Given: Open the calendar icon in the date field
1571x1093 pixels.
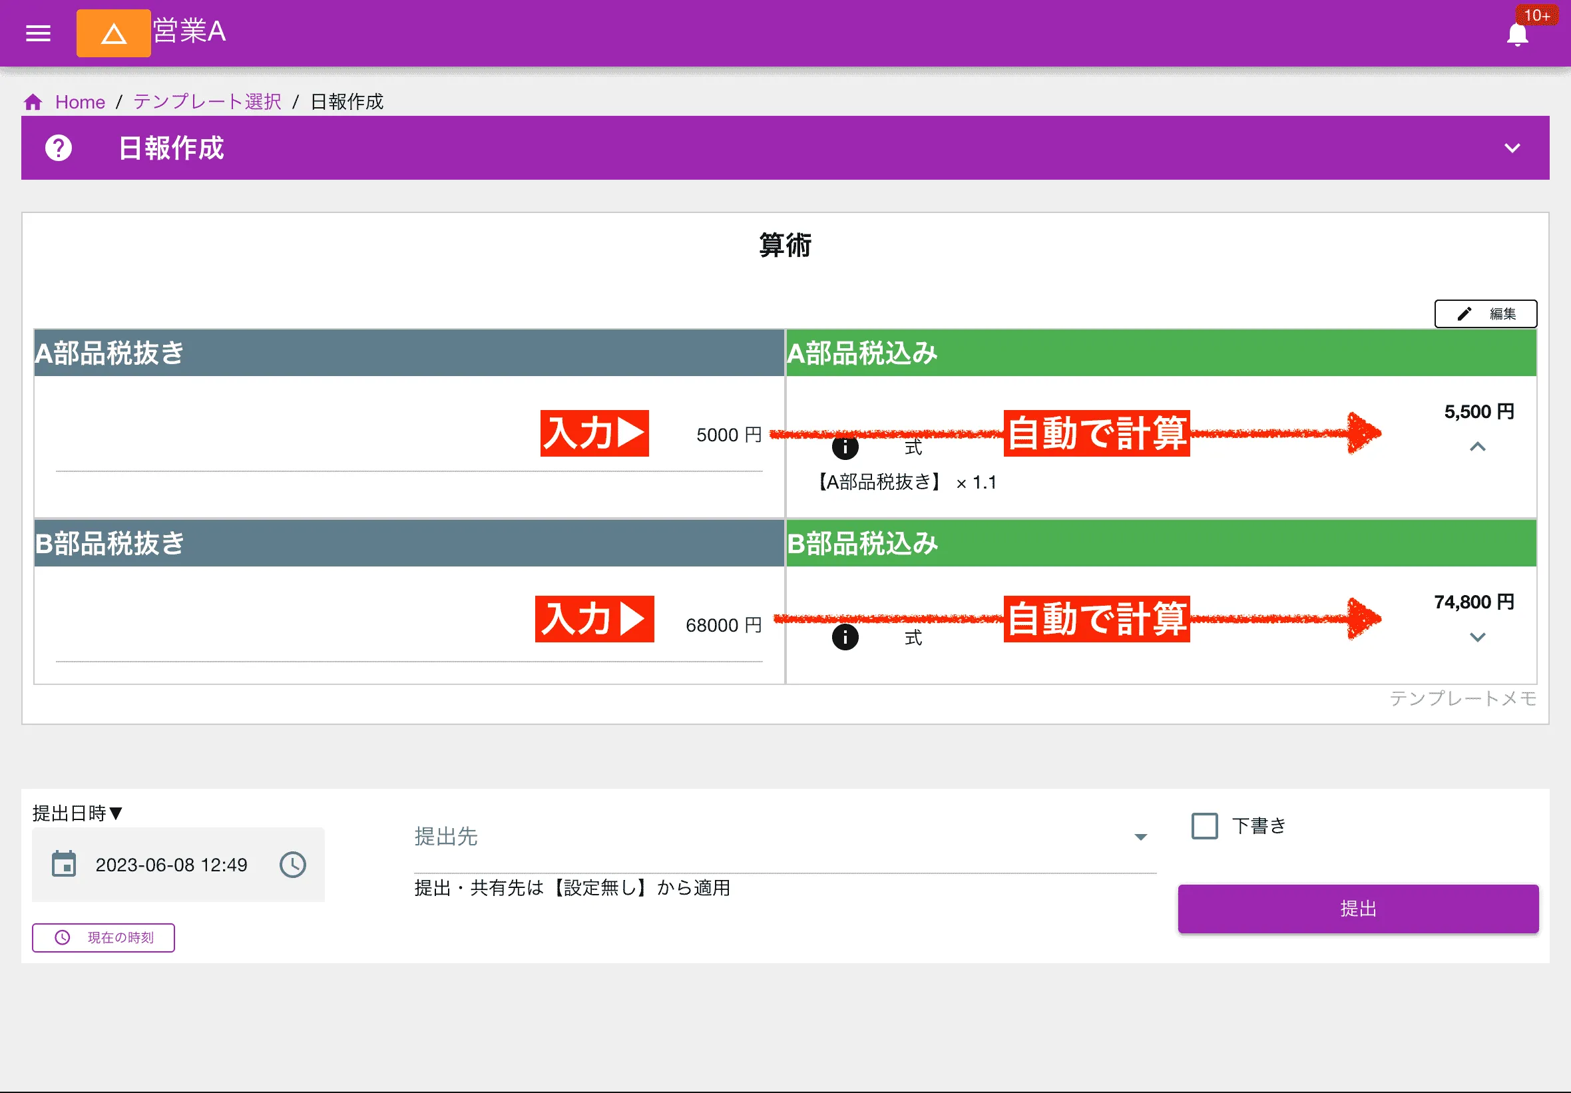Looking at the screenshot, I should 65,865.
